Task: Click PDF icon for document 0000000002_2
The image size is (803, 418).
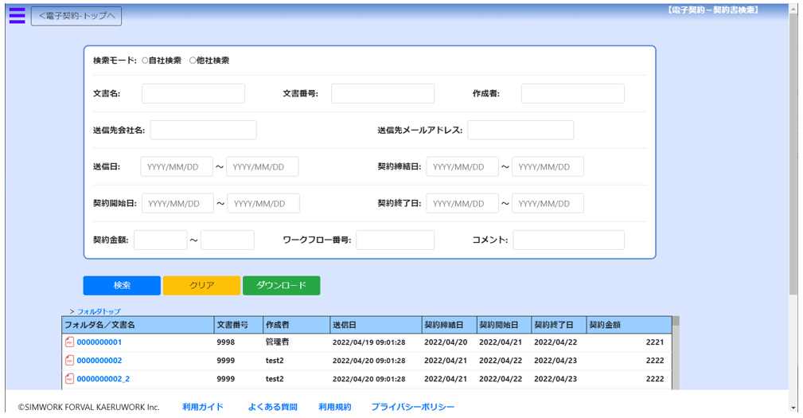Action: (x=70, y=379)
